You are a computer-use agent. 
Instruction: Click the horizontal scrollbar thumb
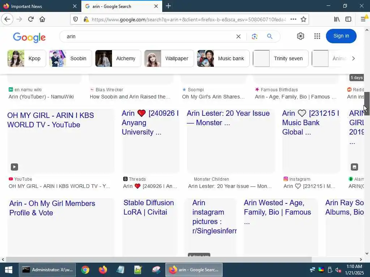coord(159,259)
